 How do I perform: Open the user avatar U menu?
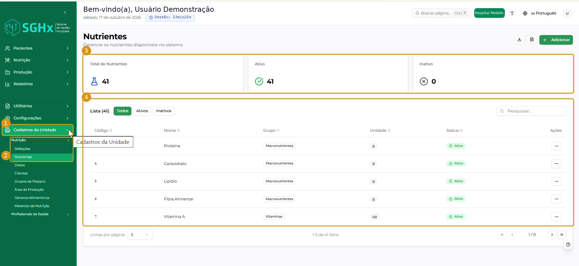(567, 13)
